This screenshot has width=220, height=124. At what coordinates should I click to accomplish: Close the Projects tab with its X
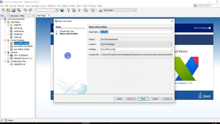8,15
